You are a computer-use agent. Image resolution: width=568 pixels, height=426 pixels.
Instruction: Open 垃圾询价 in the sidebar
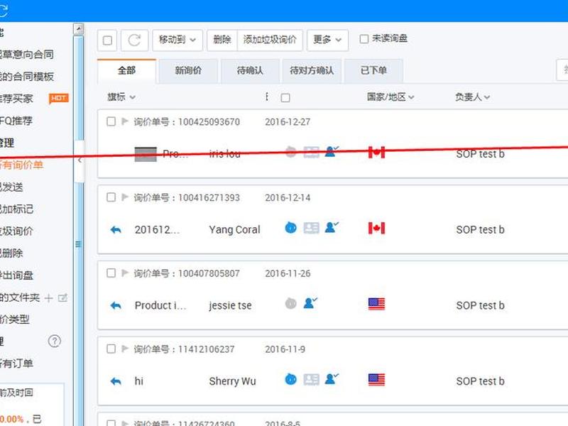tap(16, 231)
